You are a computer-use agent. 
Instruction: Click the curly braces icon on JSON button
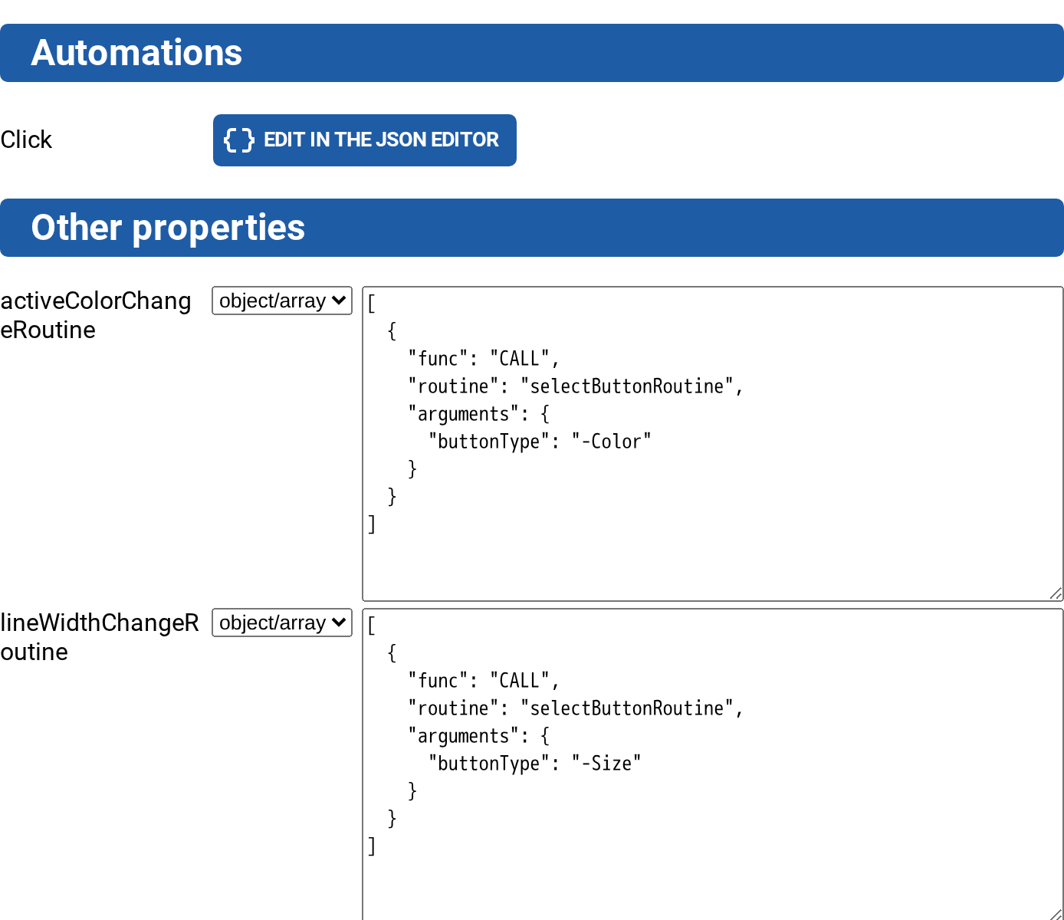click(x=238, y=140)
